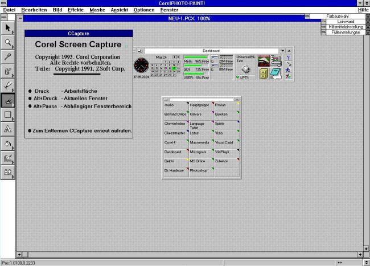The width and height of the screenshot is (370, 266).
Task: Select the Clone tool with two figures
Action: coord(7,172)
